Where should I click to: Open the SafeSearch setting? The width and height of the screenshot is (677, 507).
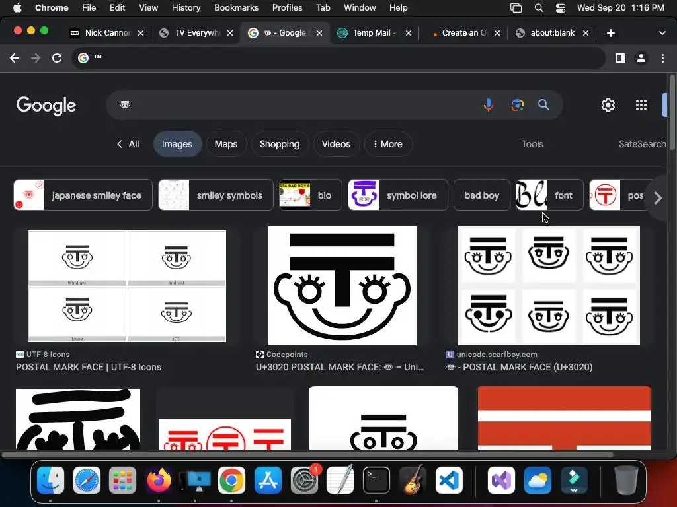pos(642,144)
